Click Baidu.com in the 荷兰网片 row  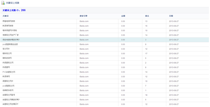pyautogui.click(x=84, y=49)
